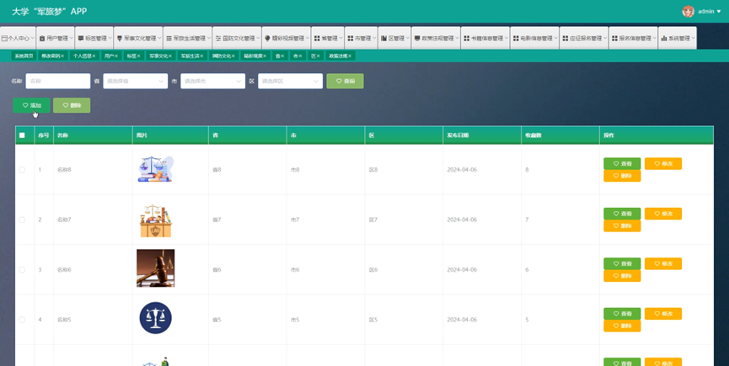Open the 应征报名管理 menu
The height and width of the screenshot is (366, 729).
click(584, 38)
